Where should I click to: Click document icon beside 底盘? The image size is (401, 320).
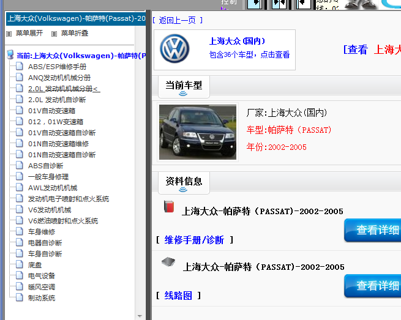[20, 264]
